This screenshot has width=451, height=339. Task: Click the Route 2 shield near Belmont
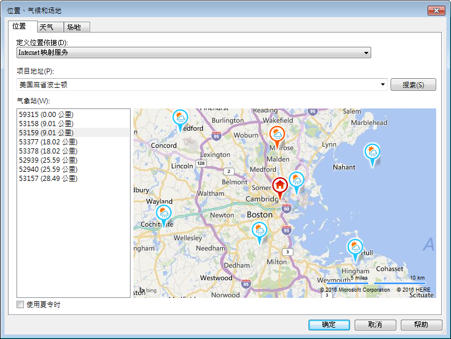click(229, 171)
